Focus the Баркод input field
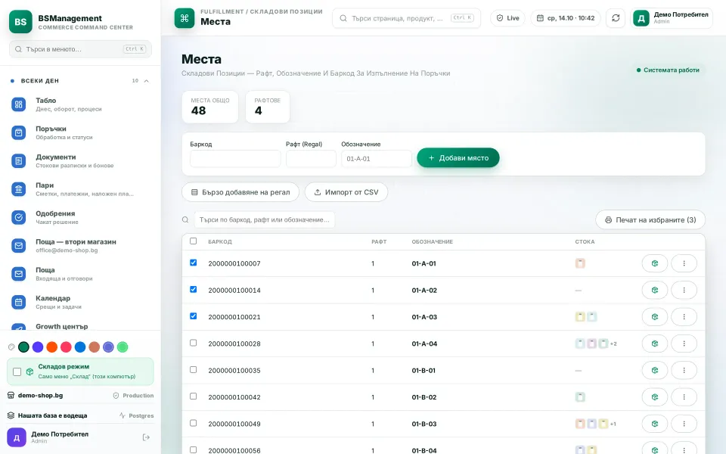 click(x=235, y=159)
